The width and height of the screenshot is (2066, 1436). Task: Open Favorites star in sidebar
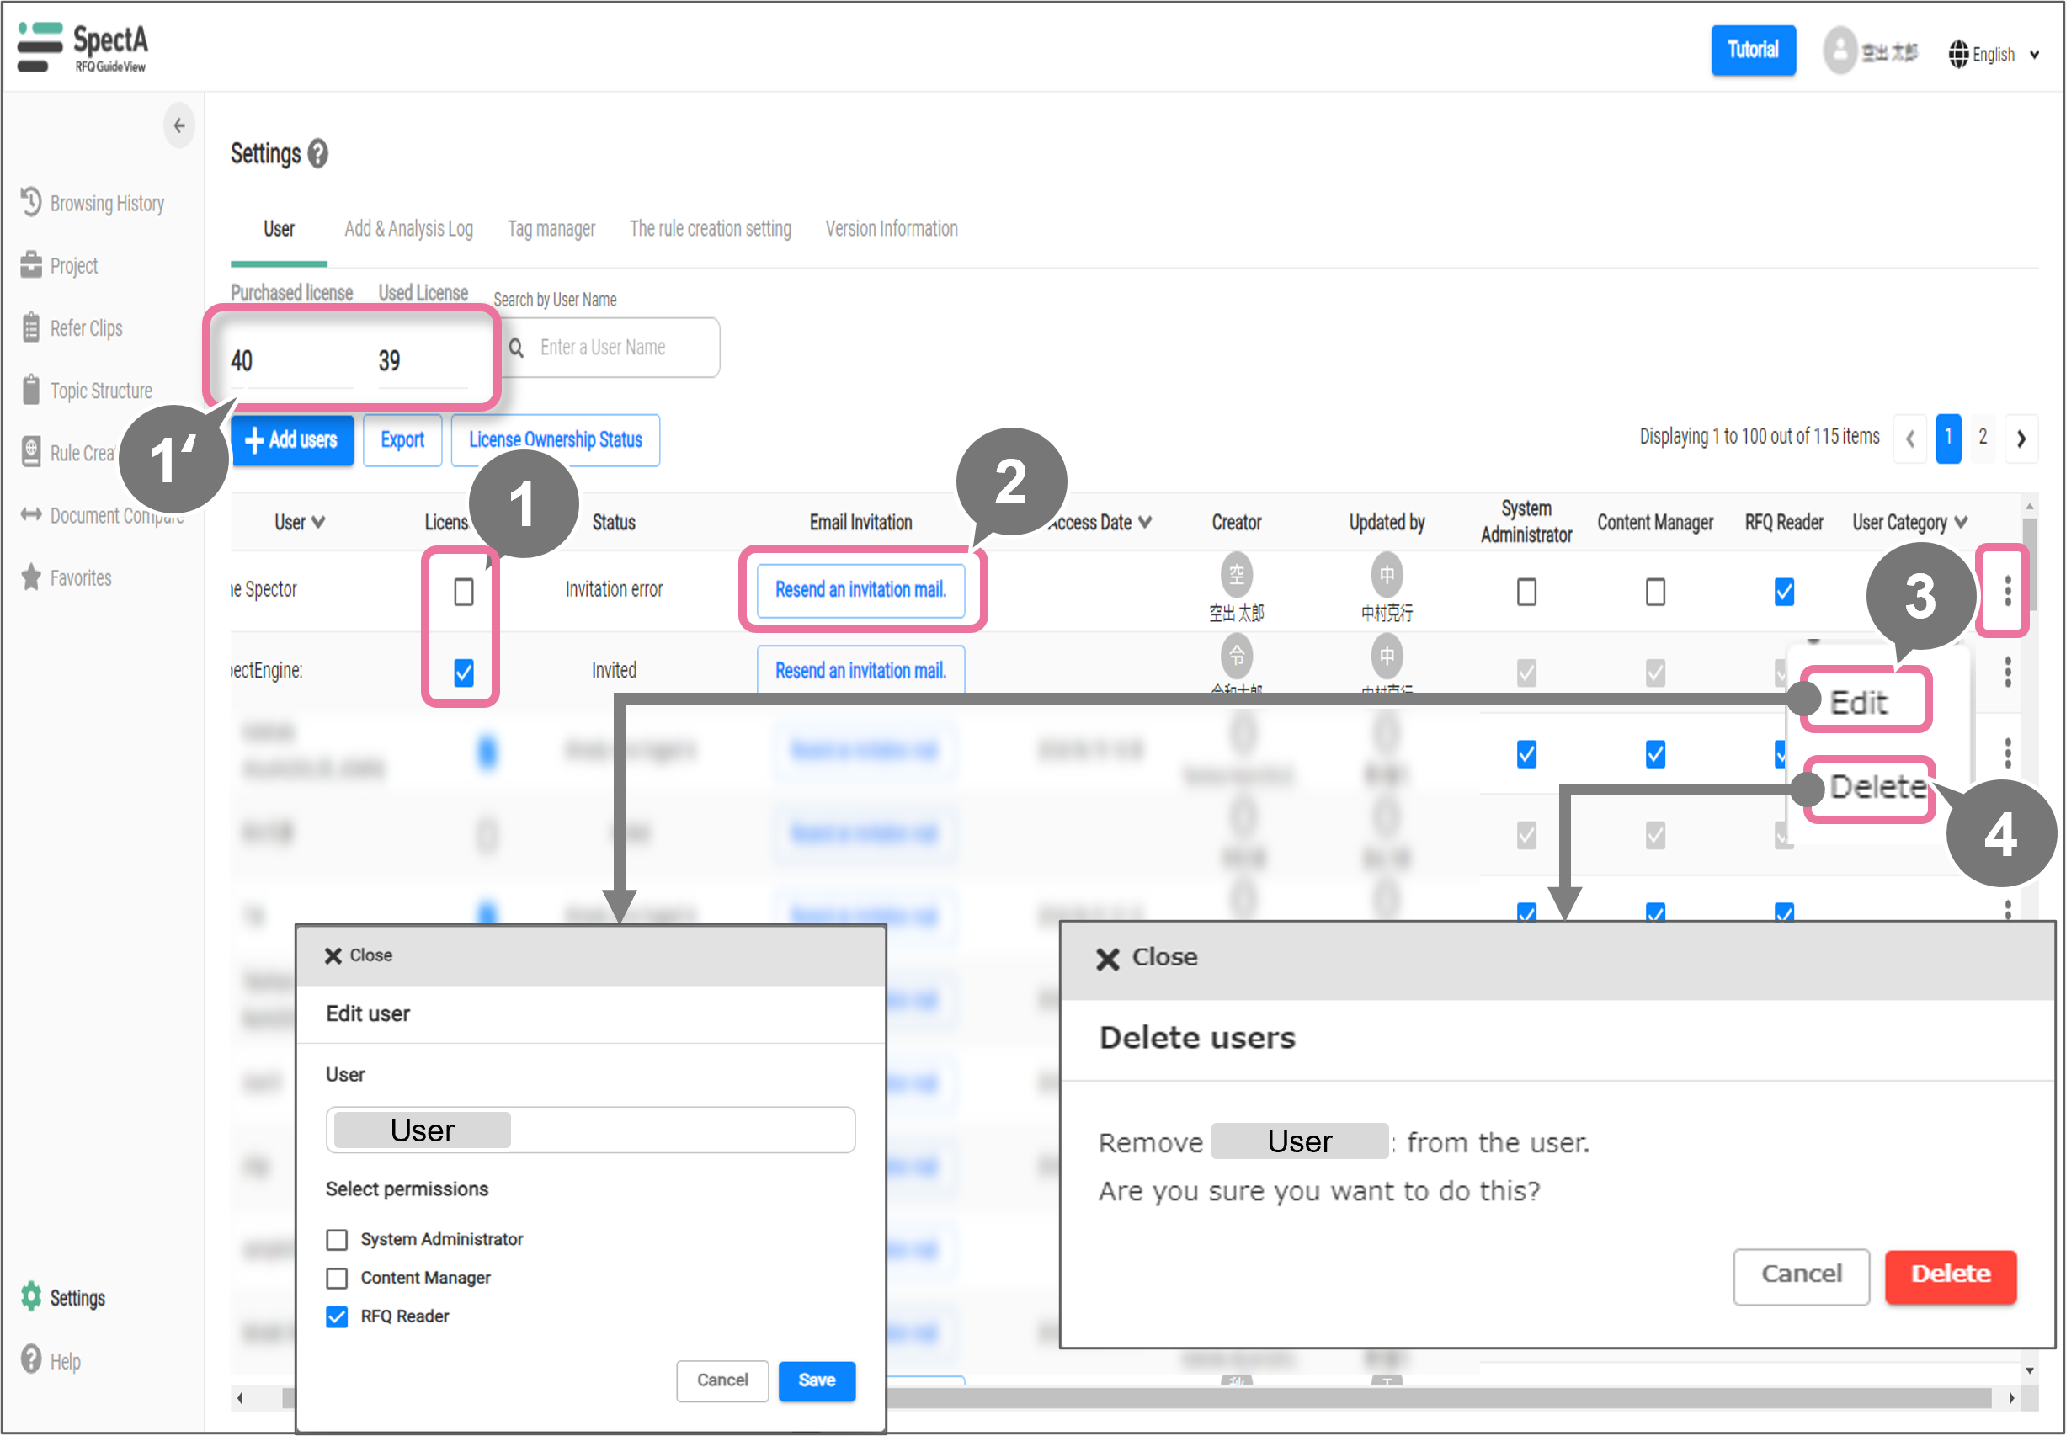[x=31, y=577]
